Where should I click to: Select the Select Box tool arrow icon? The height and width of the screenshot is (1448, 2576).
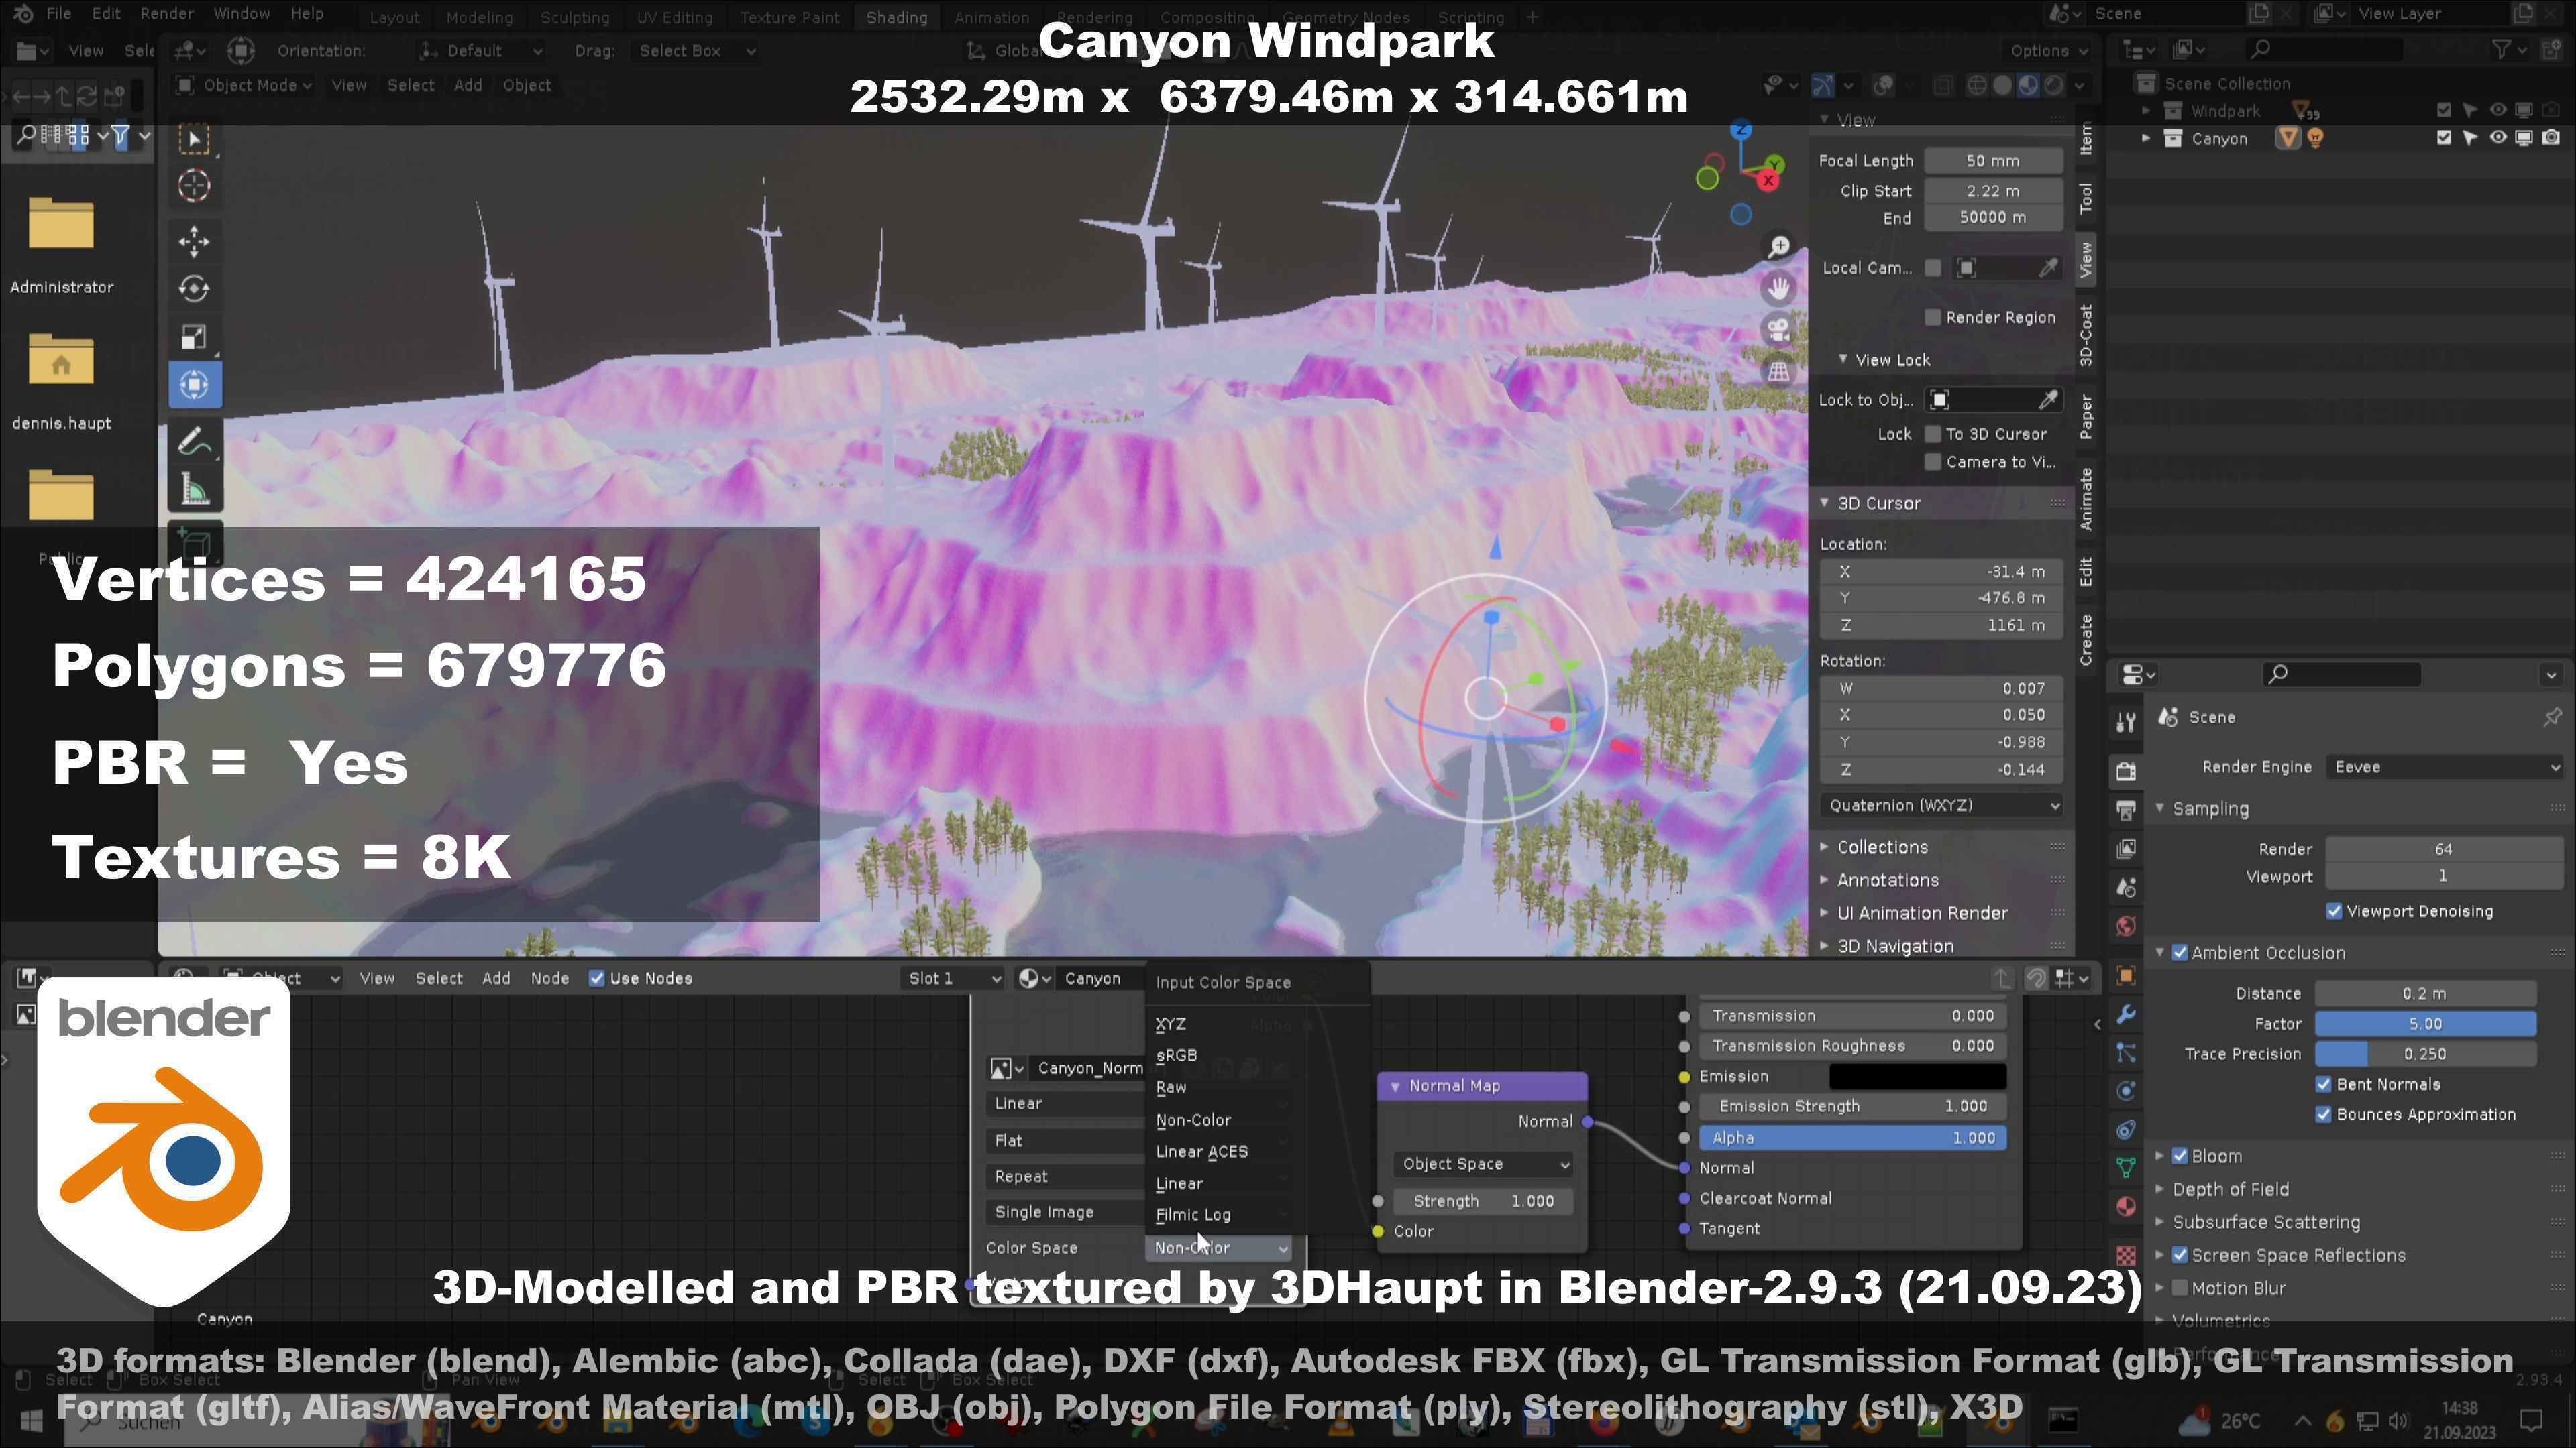click(x=194, y=138)
